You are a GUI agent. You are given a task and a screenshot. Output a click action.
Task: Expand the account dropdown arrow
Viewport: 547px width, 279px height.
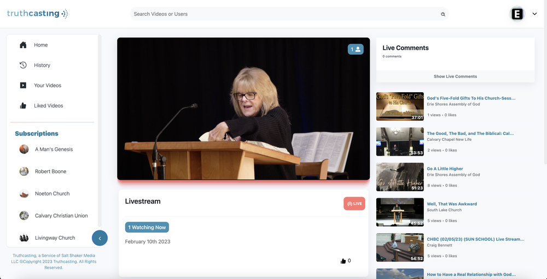(x=534, y=14)
